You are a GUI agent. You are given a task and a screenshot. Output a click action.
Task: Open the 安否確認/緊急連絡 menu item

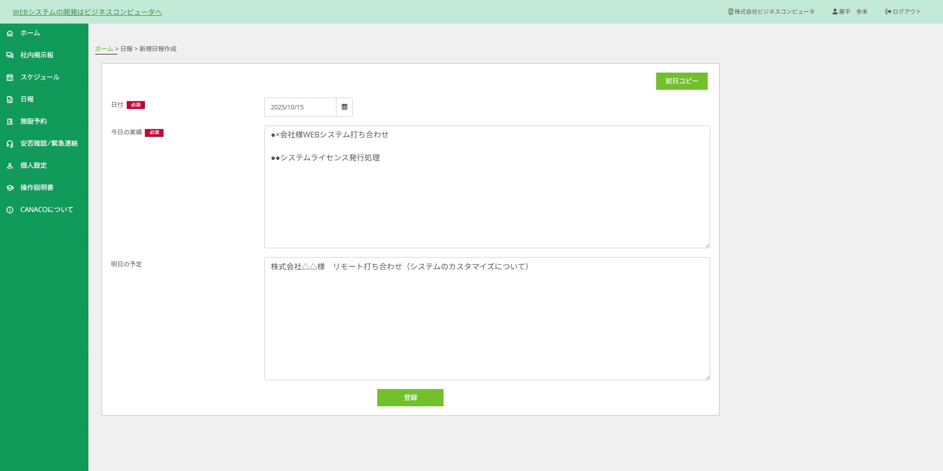click(49, 143)
